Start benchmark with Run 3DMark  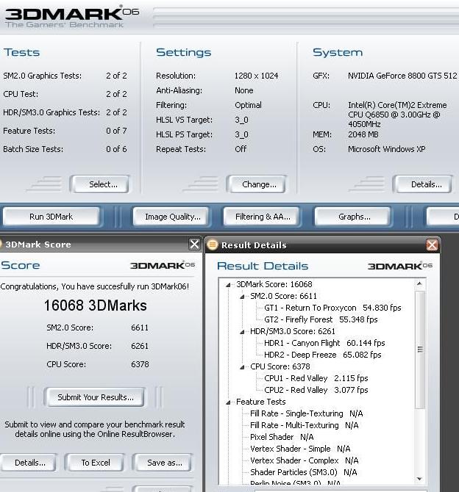(x=51, y=217)
